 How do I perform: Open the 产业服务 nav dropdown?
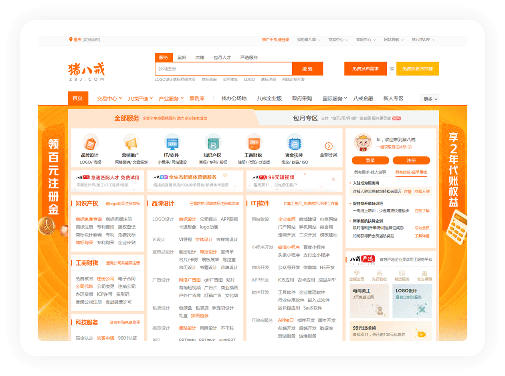click(171, 98)
